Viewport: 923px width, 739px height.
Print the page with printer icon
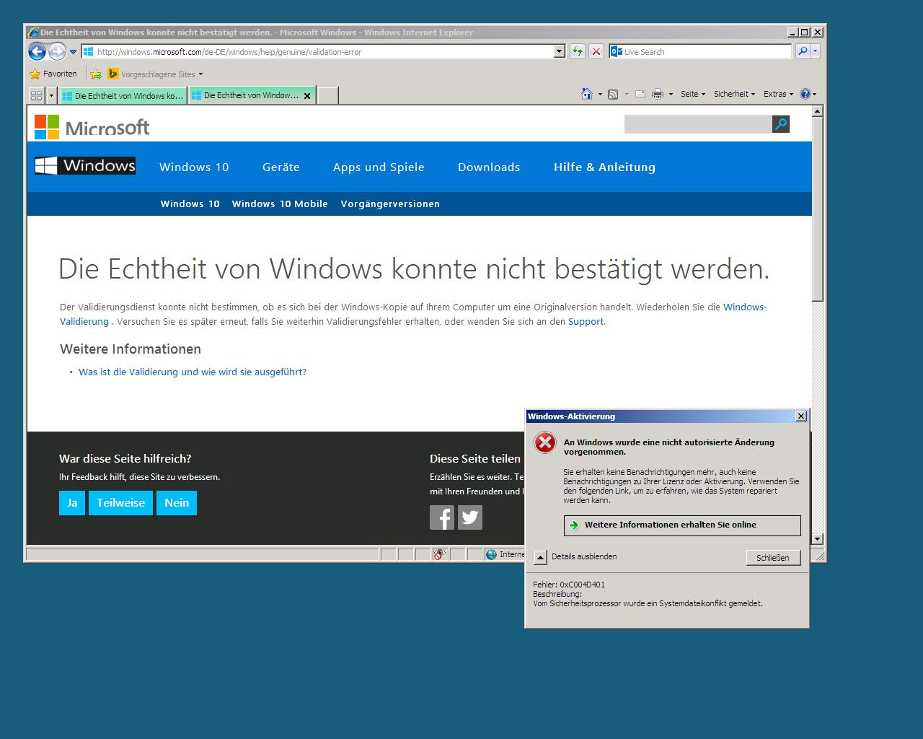coord(658,94)
